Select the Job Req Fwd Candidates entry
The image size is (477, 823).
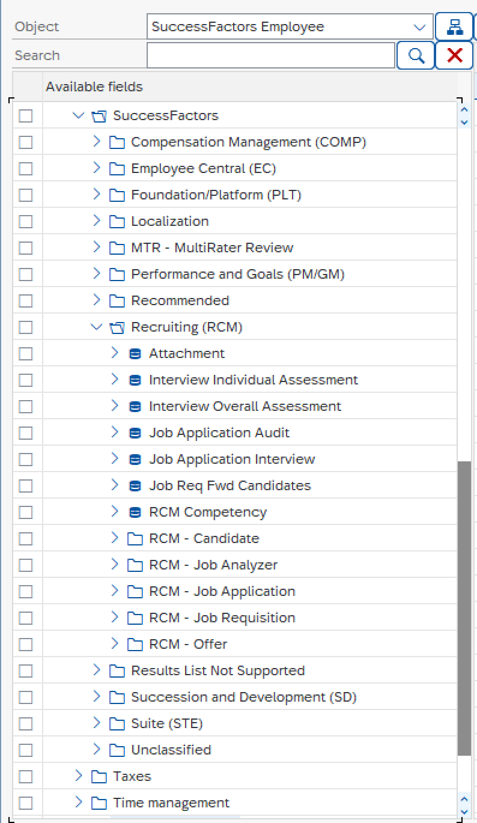coord(230,486)
